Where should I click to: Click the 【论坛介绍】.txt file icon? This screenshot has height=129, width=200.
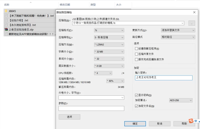coord(6,20)
